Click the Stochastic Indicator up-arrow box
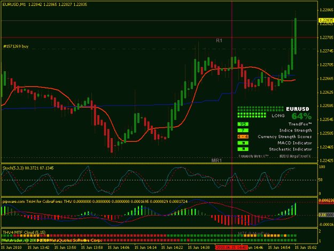Screen dimensions: 334x251 tap(243, 149)
